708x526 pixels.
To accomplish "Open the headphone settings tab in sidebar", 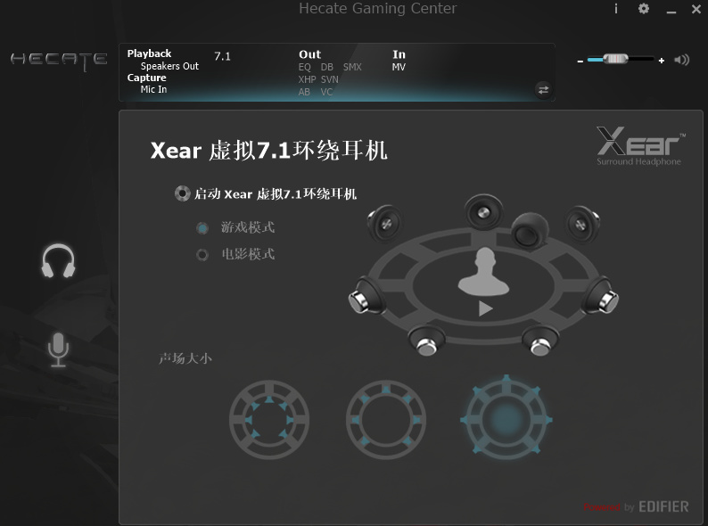I will (x=58, y=261).
